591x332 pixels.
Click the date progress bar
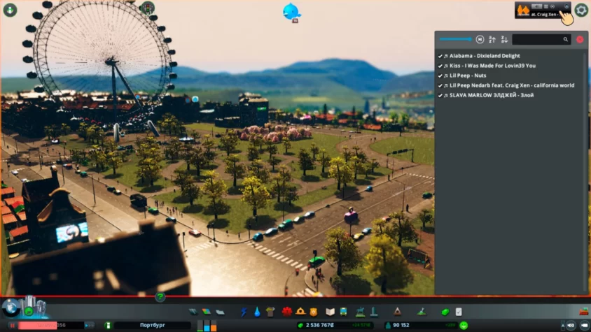click(x=51, y=325)
